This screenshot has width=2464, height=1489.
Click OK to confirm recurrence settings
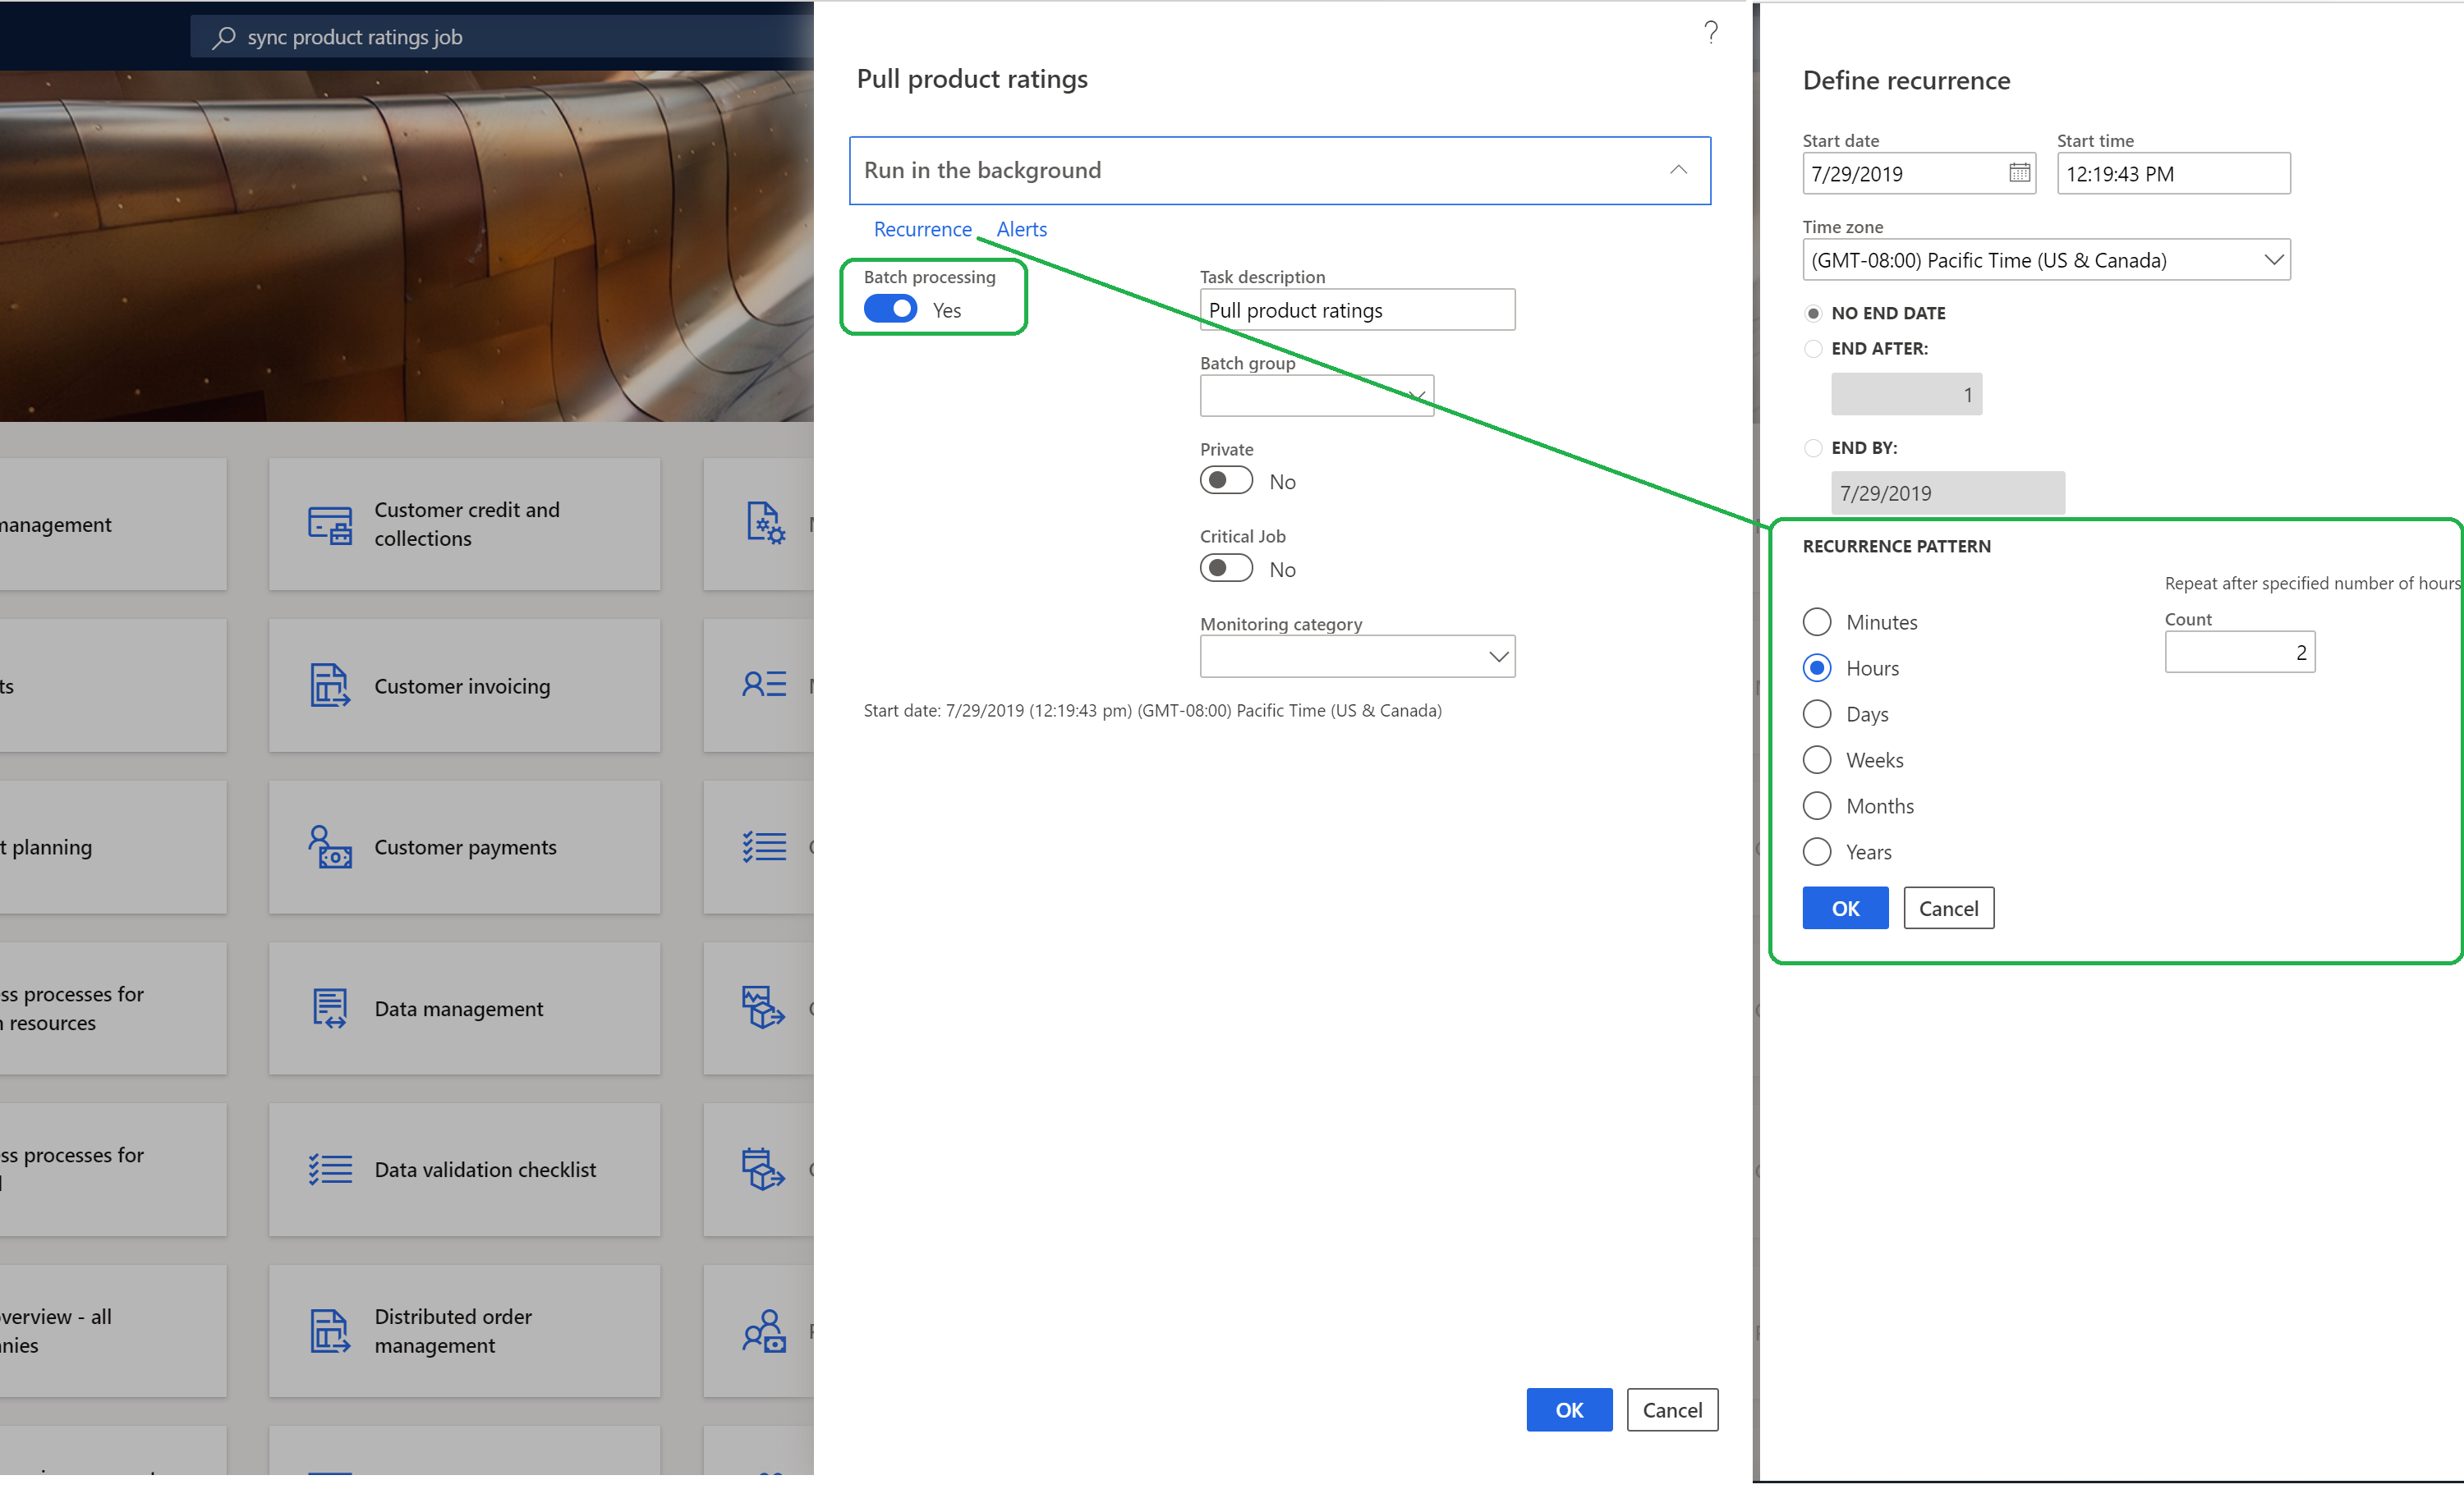pyautogui.click(x=1845, y=907)
